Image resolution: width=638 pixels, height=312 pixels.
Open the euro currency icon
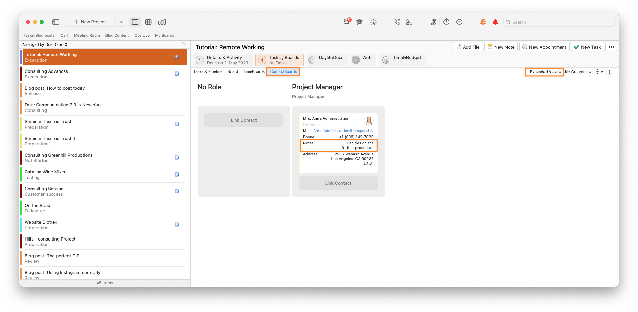(x=459, y=22)
